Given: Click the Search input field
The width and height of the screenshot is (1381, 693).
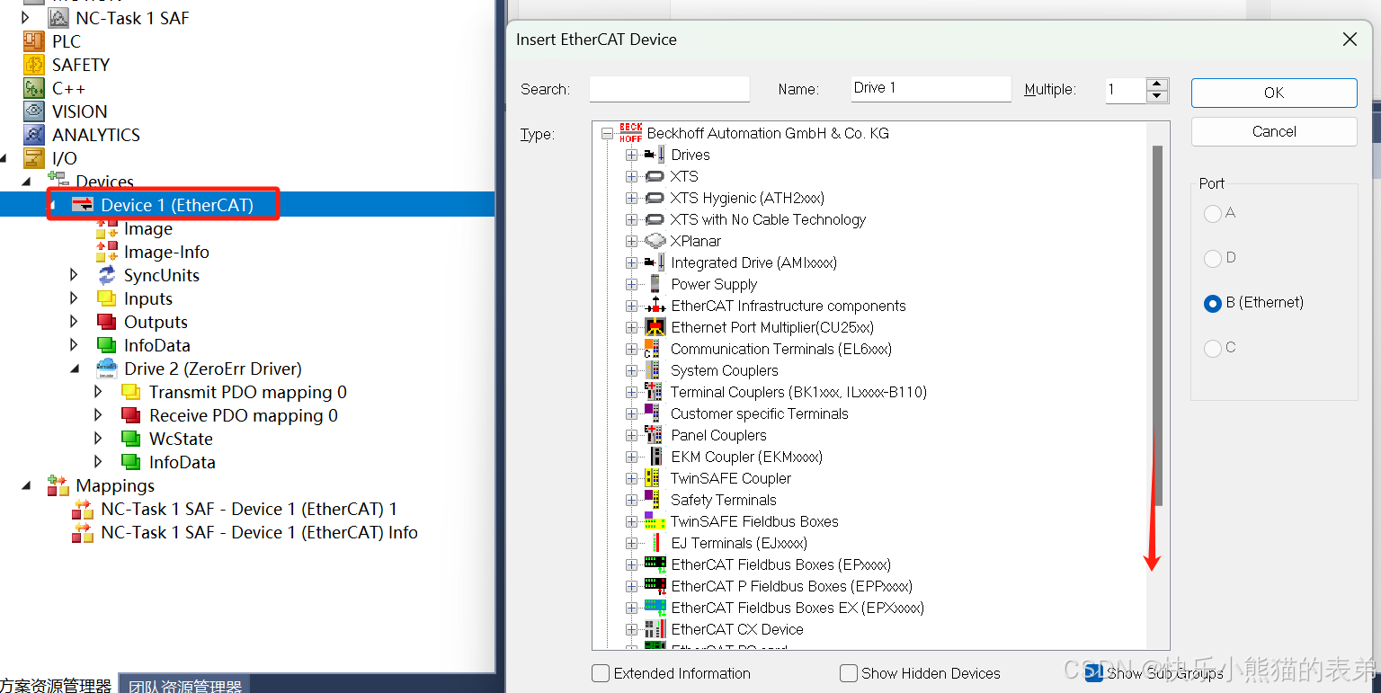Looking at the screenshot, I should coord(669,89).
